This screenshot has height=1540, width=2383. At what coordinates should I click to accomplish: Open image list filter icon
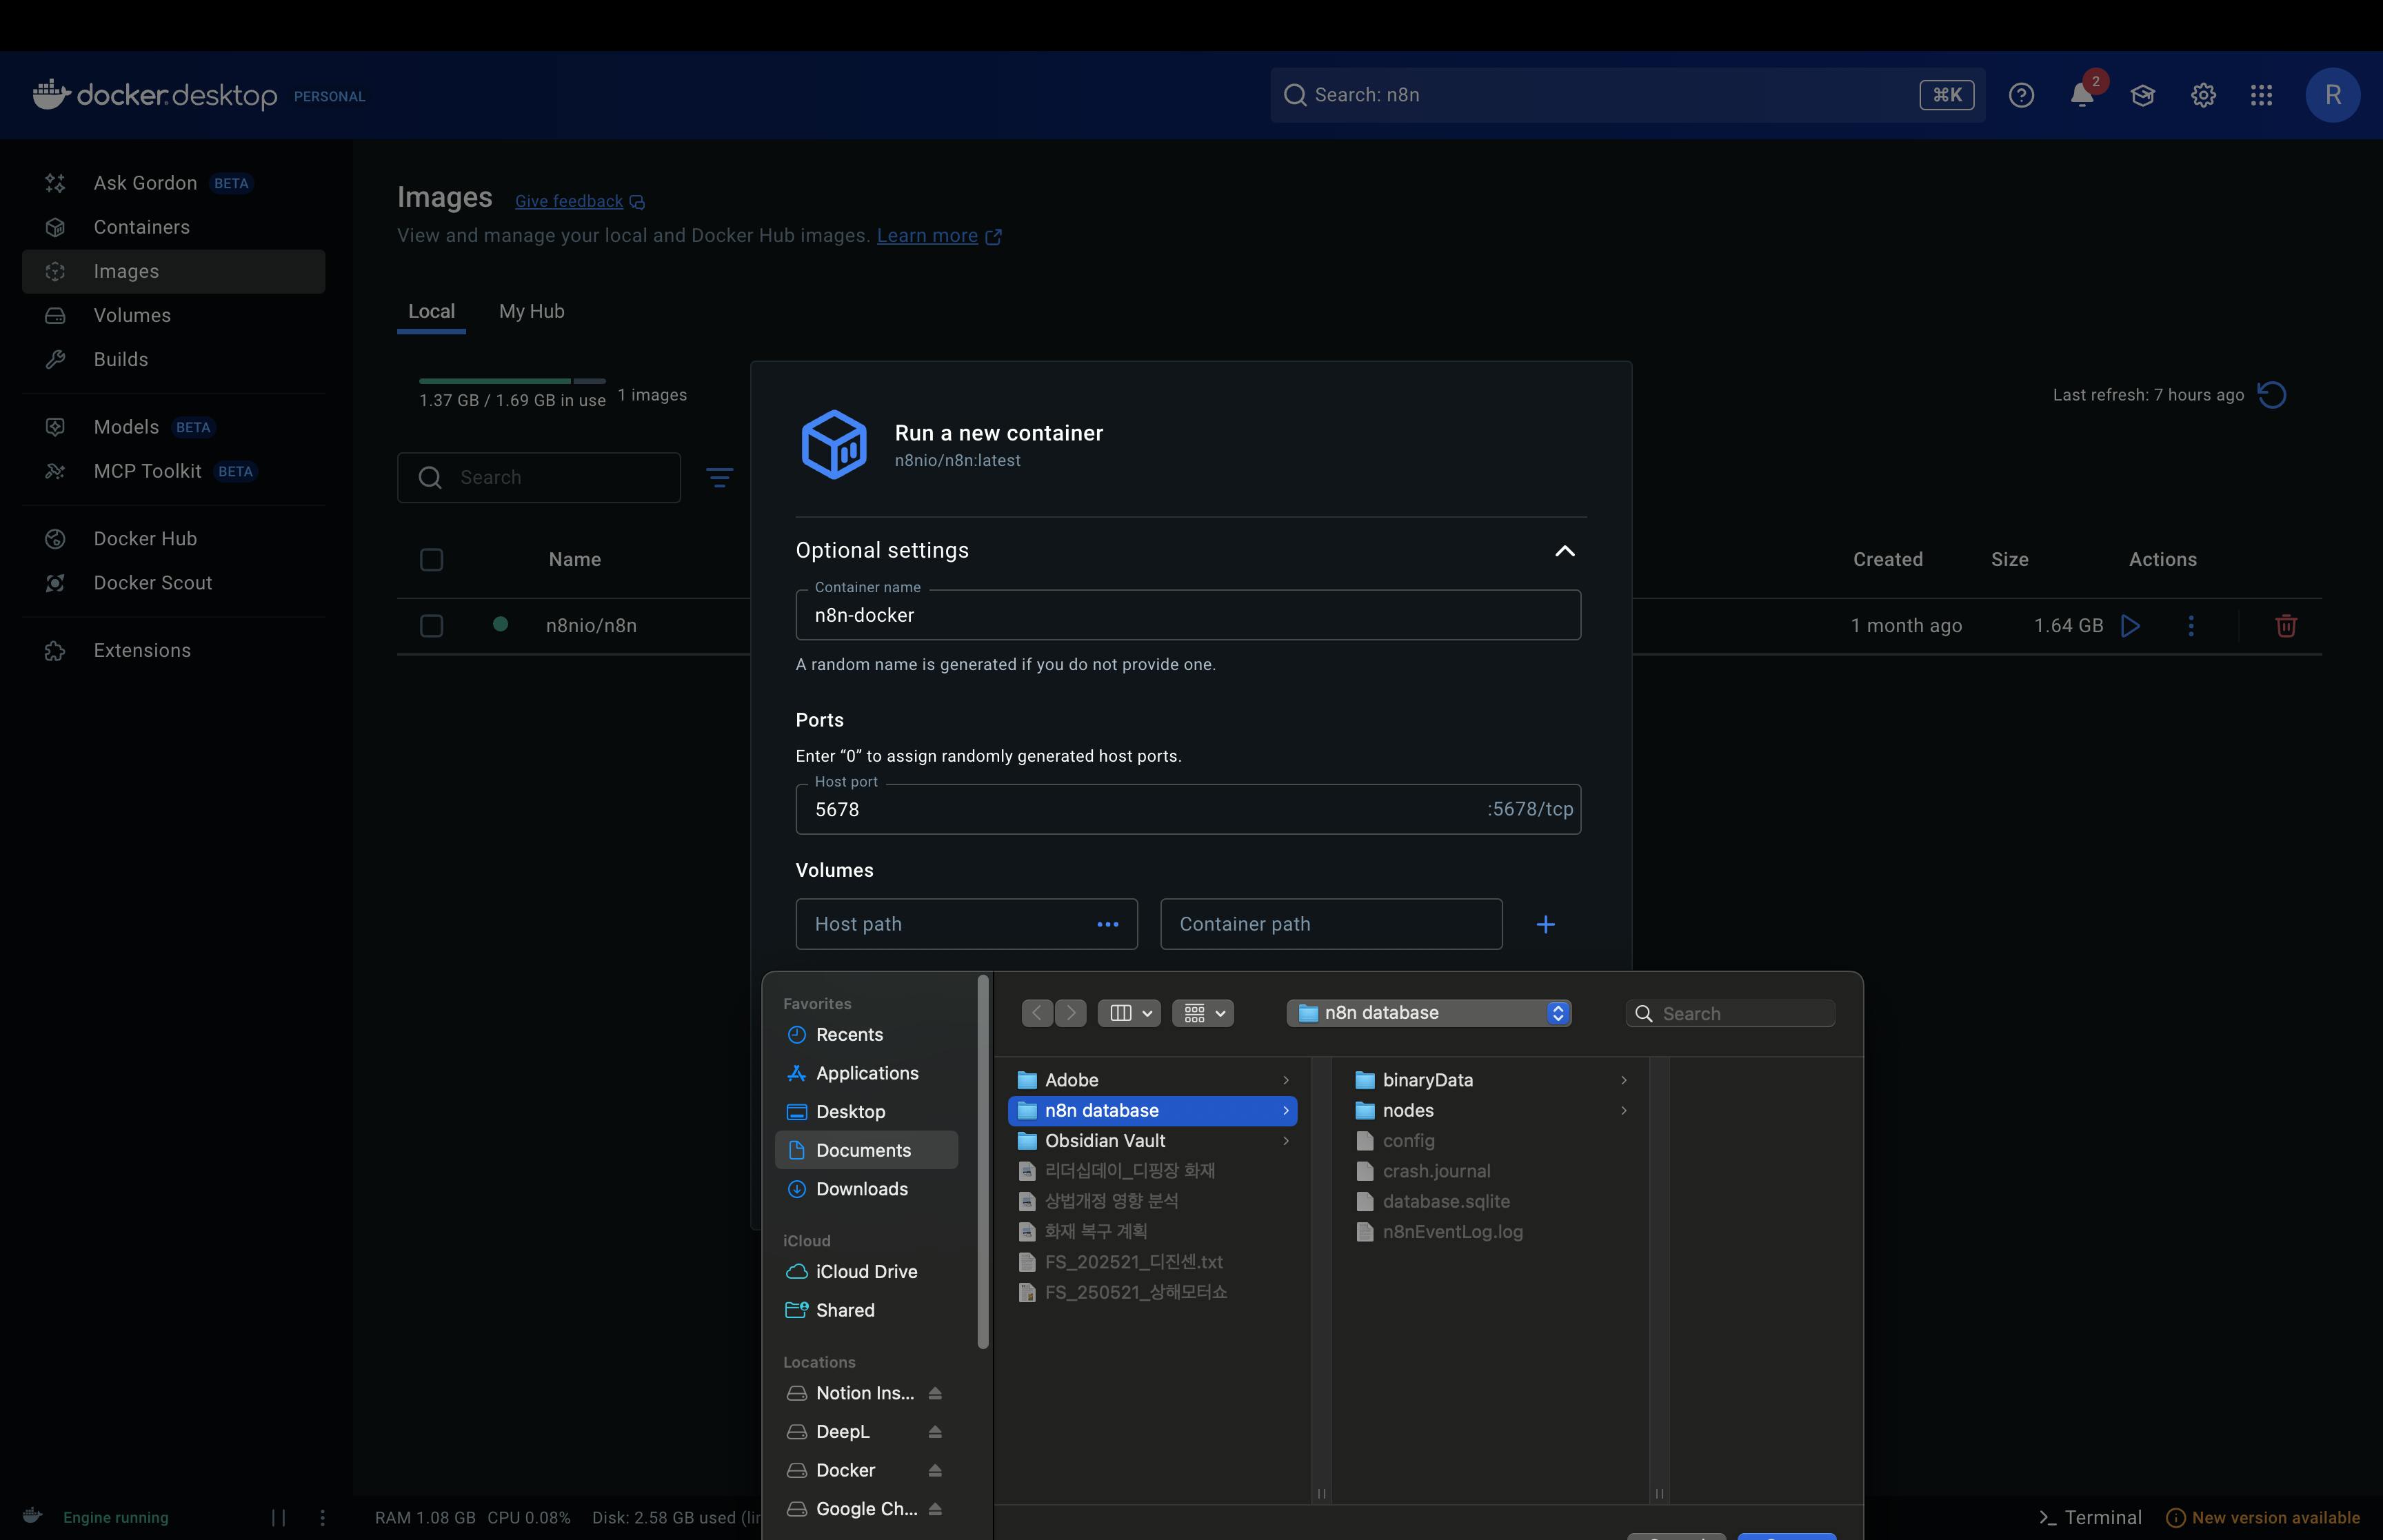719,478
